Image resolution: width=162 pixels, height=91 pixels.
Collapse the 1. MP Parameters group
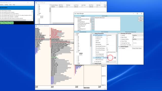click(x=94, y=35)
